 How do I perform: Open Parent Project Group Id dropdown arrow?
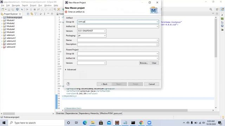point(157,54)
